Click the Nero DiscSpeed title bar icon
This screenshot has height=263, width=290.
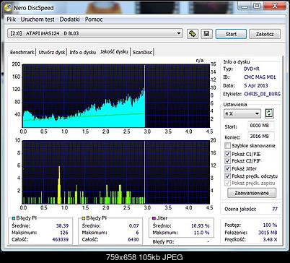8,7
